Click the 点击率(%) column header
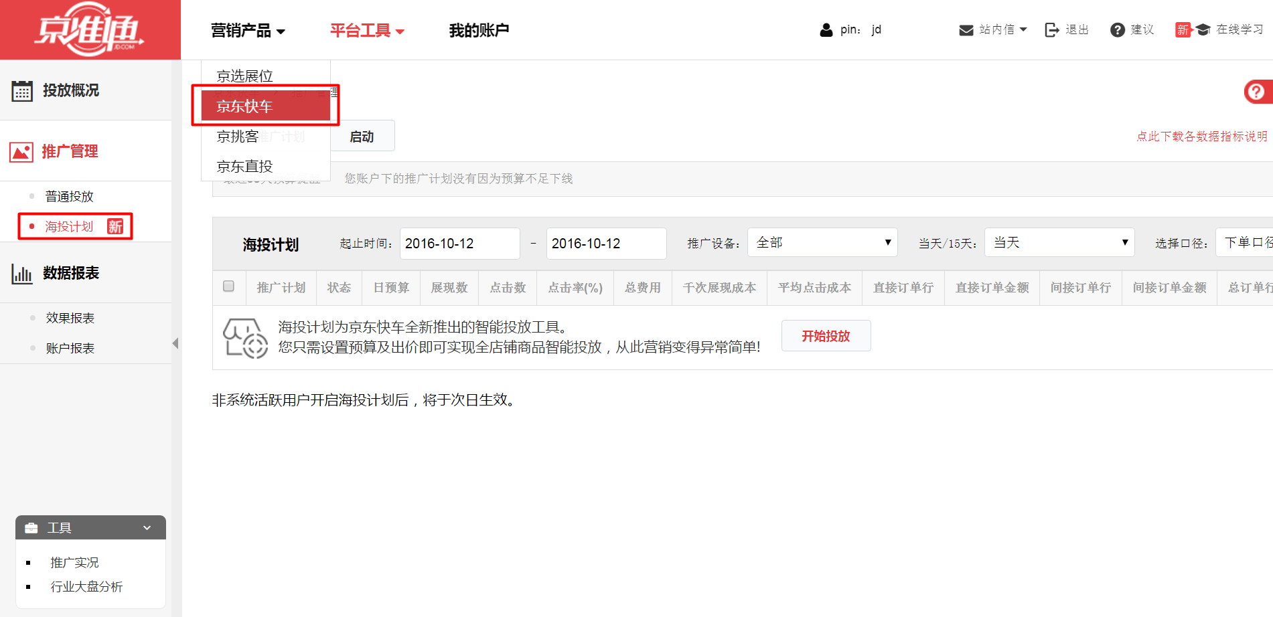The image size is (1273, 617). pos(575,288)
